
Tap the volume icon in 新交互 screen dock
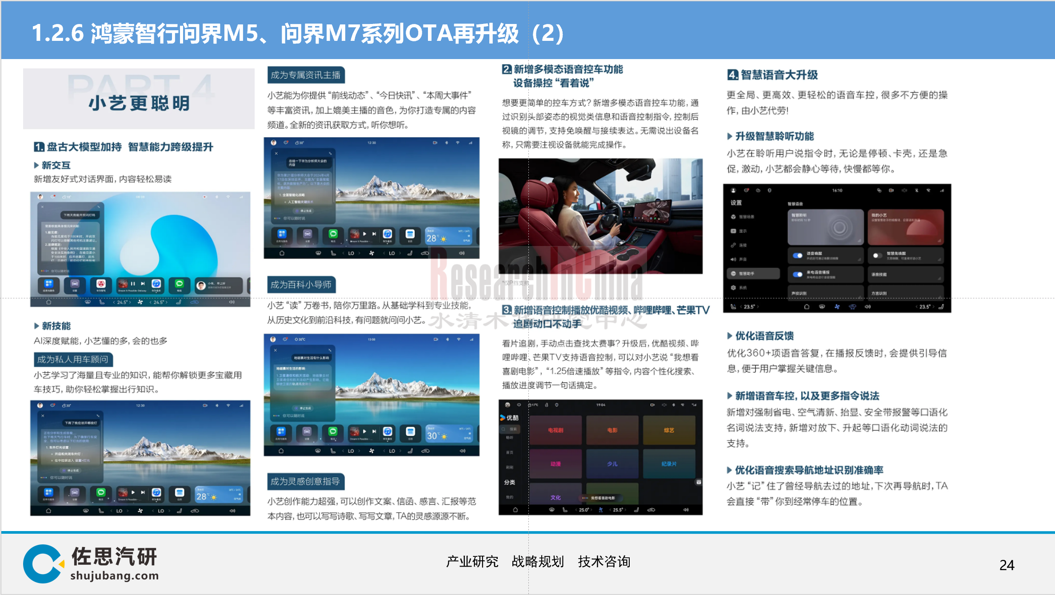(232, 302)
